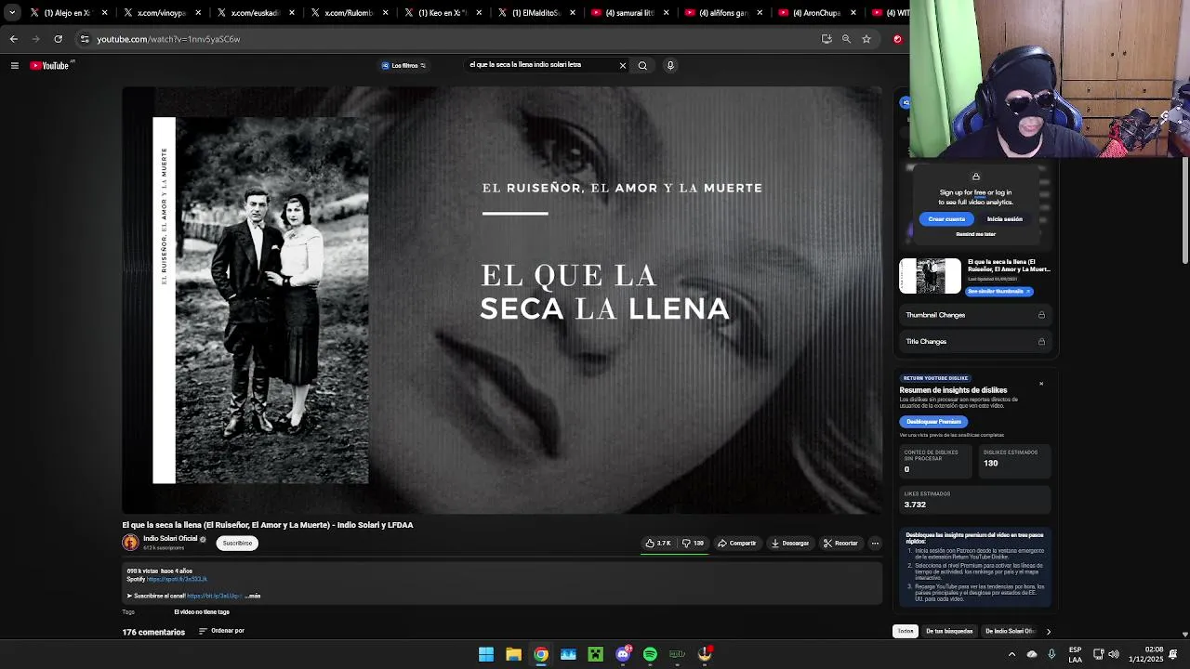Switch to '(1) Alejo en X' tab

(67, 13)
